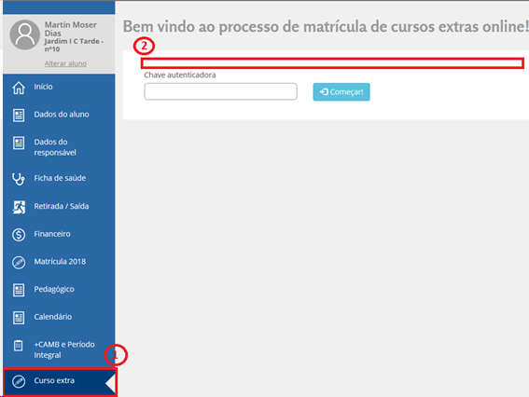Click the Martín Moser Dias student name

(71, 29)
